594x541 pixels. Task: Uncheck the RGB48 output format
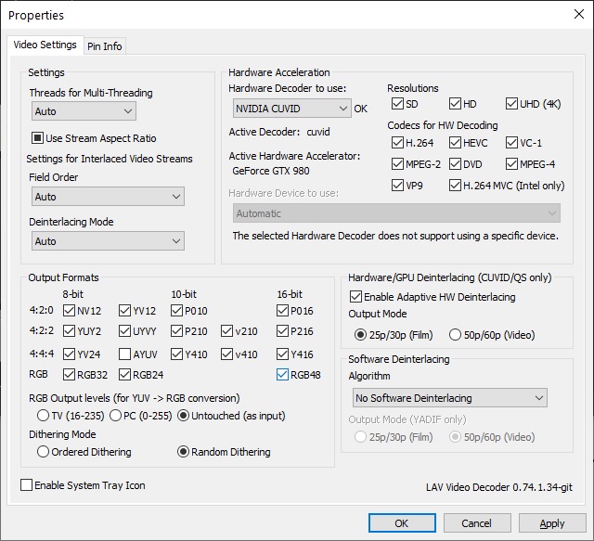[x=283, y=375]
